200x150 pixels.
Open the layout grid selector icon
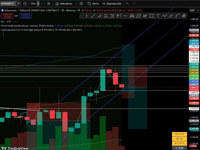[x=81, y=4]
